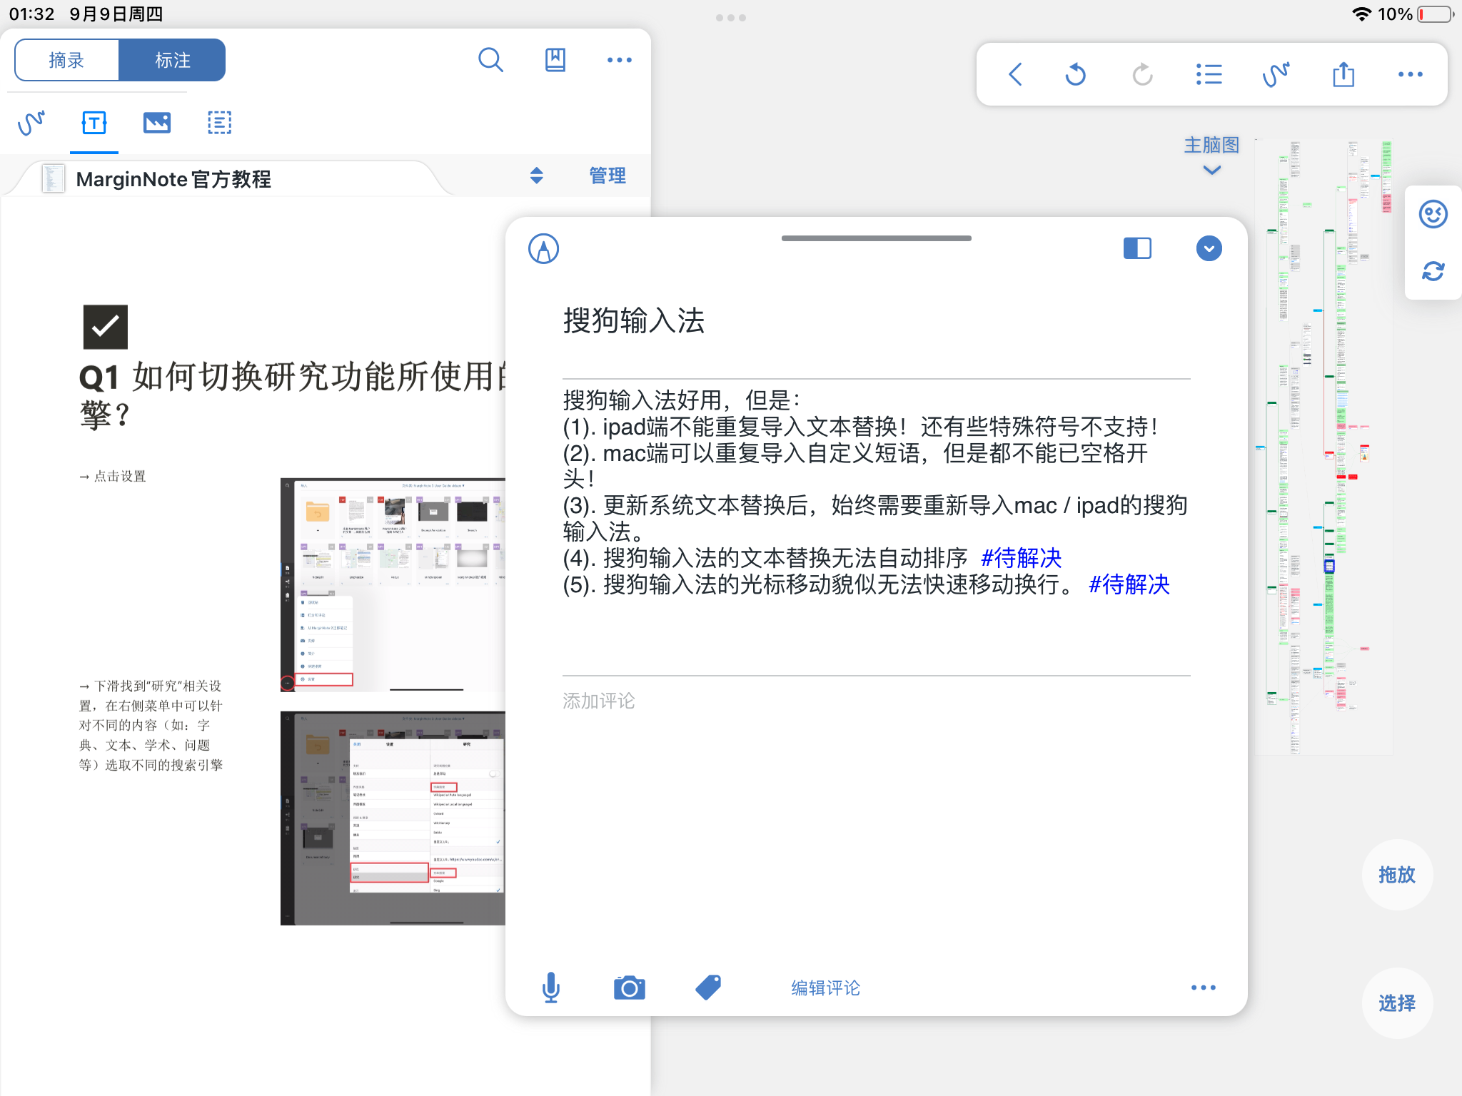Tap the camera icon in note card
This screenshot has width=1462, height=1096.
click(x=629, y=988)
